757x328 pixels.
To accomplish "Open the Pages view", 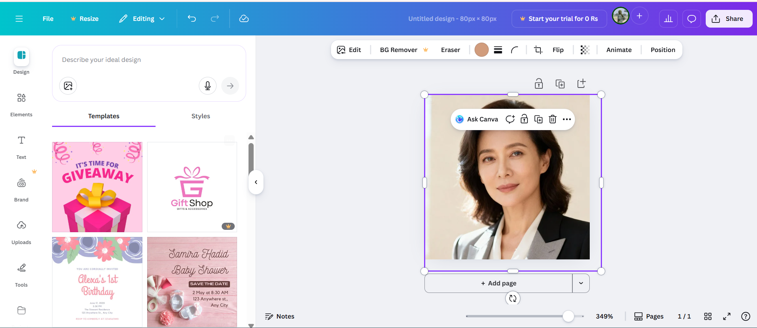I will click(x=649, y=316).
